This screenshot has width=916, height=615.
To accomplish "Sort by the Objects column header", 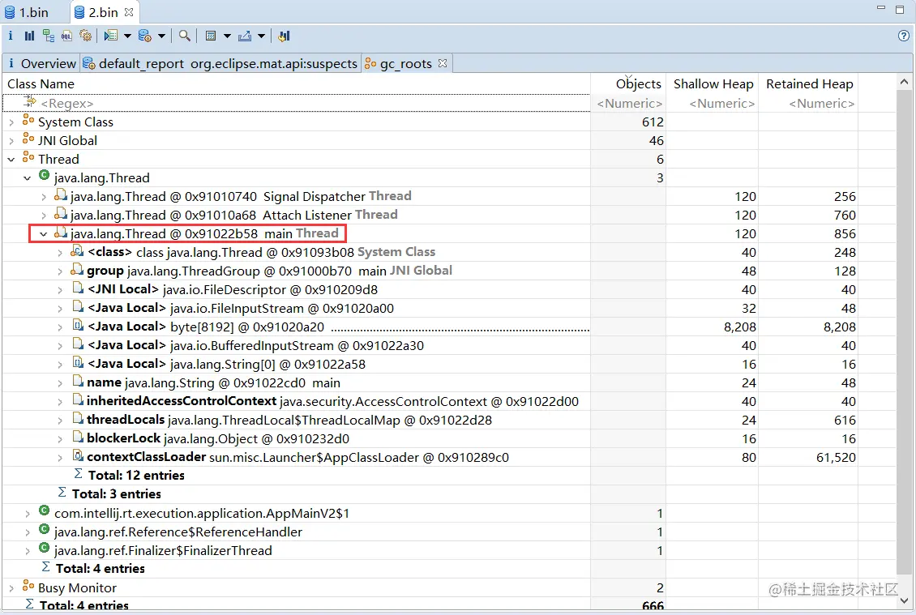I will (628, 84).
